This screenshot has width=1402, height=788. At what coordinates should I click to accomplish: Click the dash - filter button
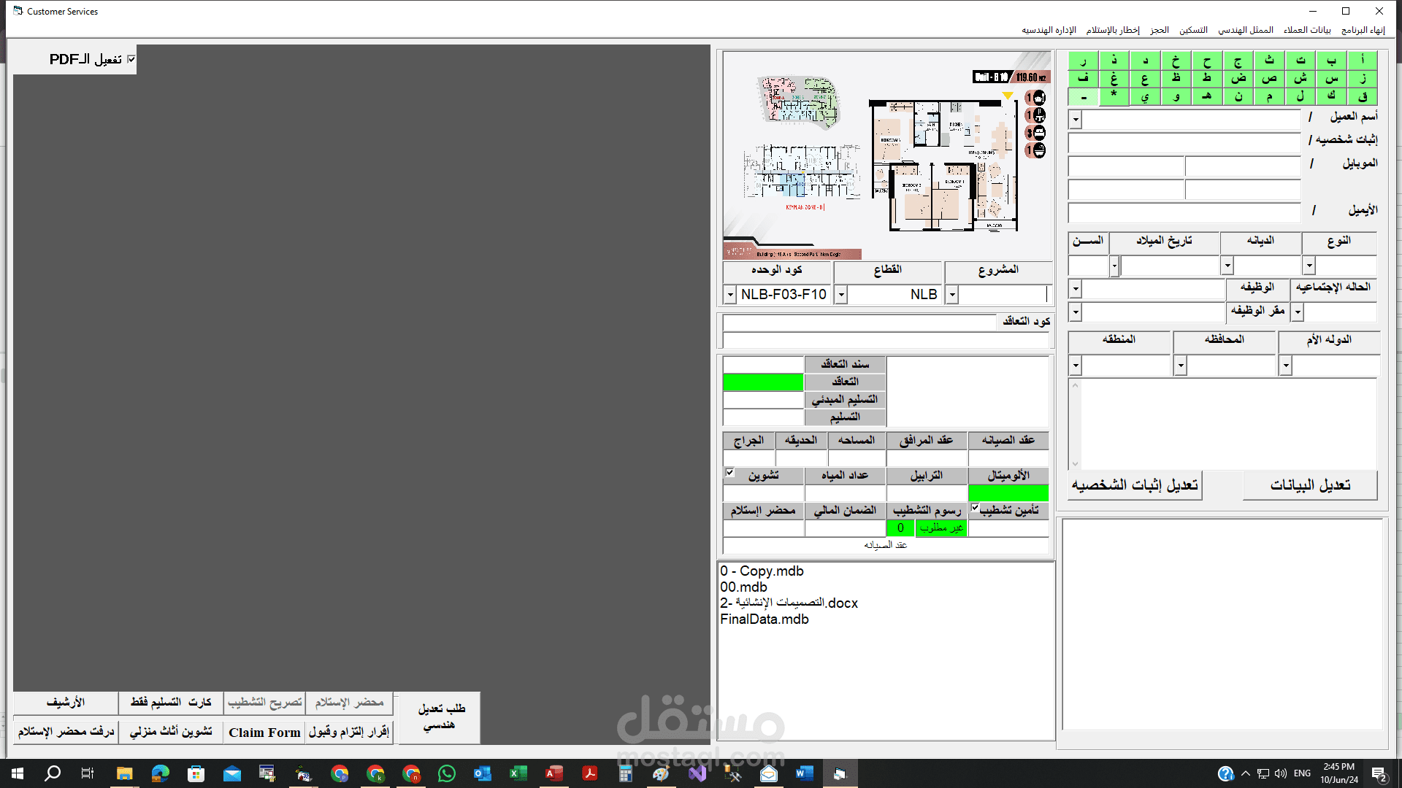[x=1083, y=96]
